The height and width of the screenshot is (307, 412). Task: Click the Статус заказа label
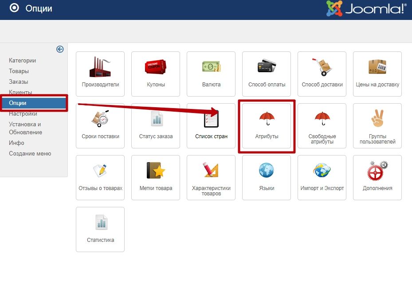coord(156,136)
